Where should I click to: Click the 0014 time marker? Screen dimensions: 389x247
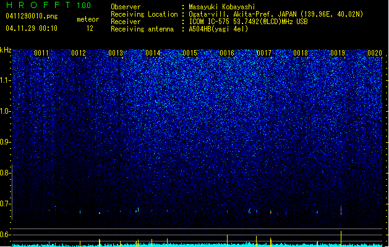click(153, 53)
